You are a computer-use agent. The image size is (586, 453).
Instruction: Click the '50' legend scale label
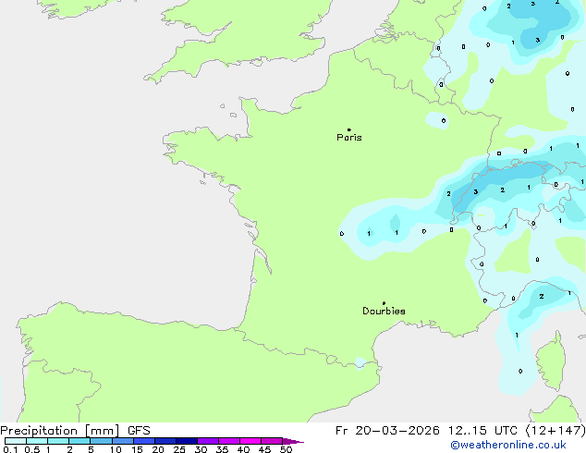[x=286, y=449]
